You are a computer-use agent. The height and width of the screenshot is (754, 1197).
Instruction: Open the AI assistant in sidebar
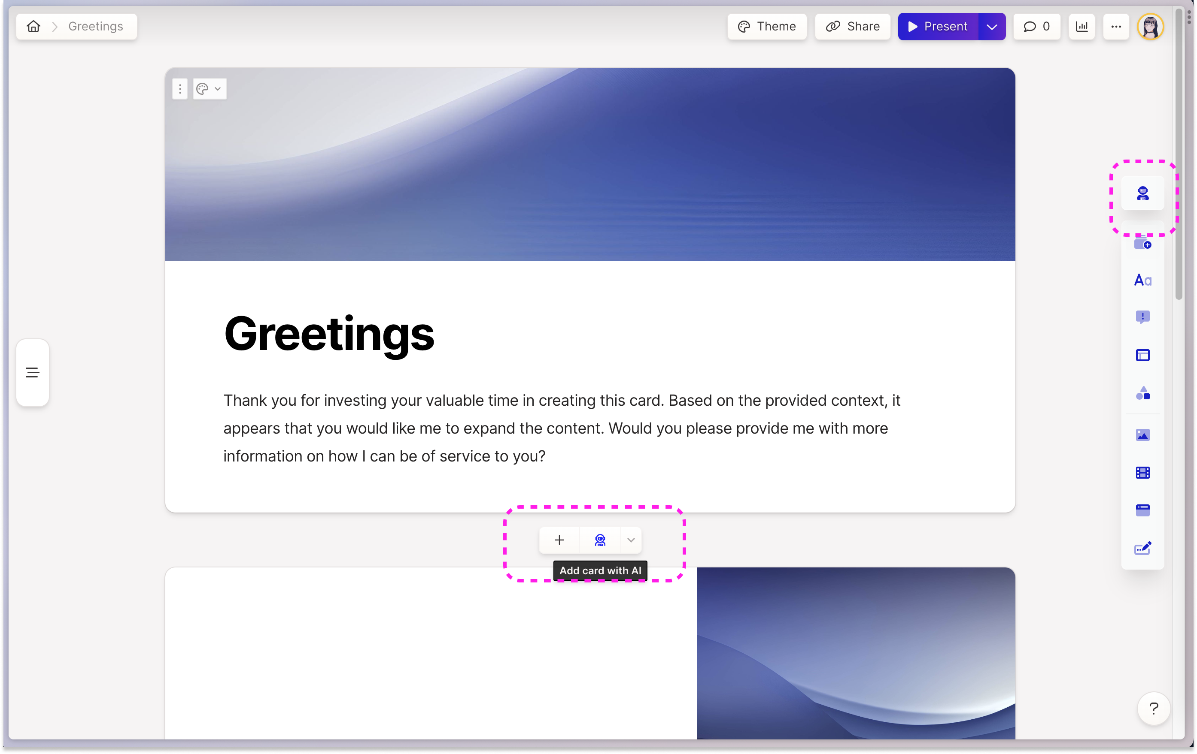tap(1142, 193)
